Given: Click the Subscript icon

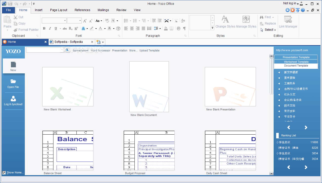Looking at the screenshot, I should pyautogui.click(x=71, y=28).
